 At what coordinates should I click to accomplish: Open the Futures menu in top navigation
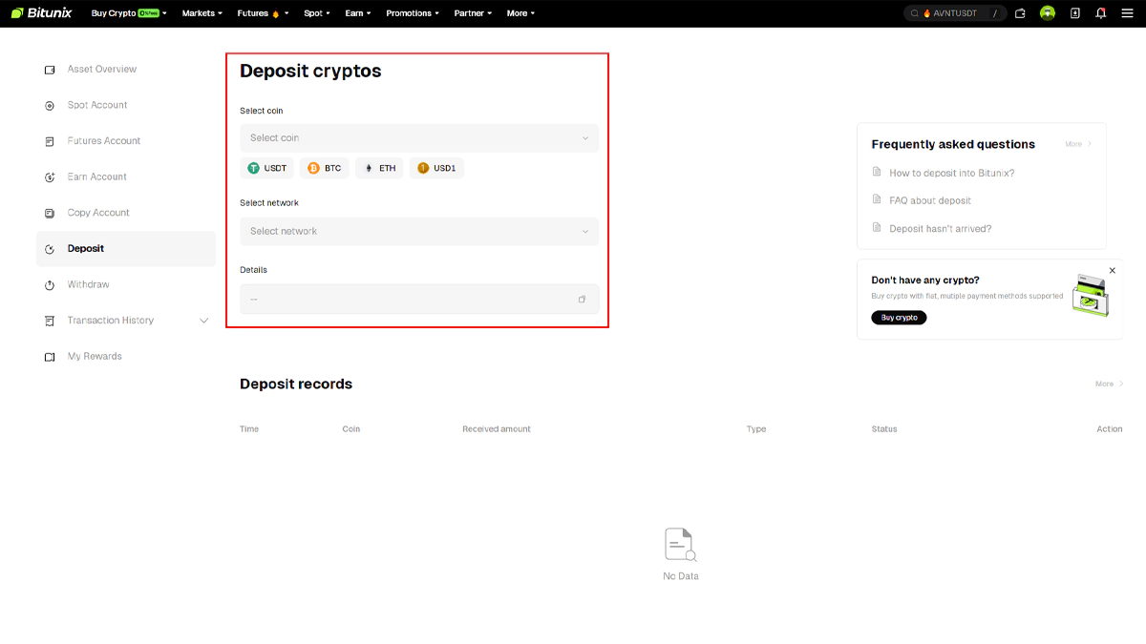click(258, 13)
